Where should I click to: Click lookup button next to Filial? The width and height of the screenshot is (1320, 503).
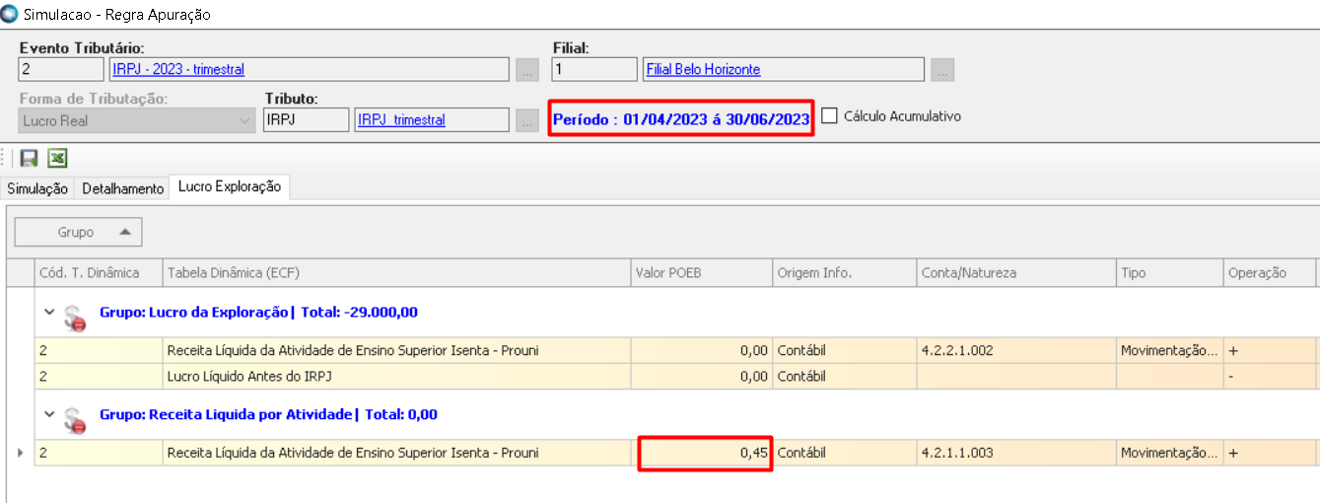pyautogui.click(x=943, y=70)
